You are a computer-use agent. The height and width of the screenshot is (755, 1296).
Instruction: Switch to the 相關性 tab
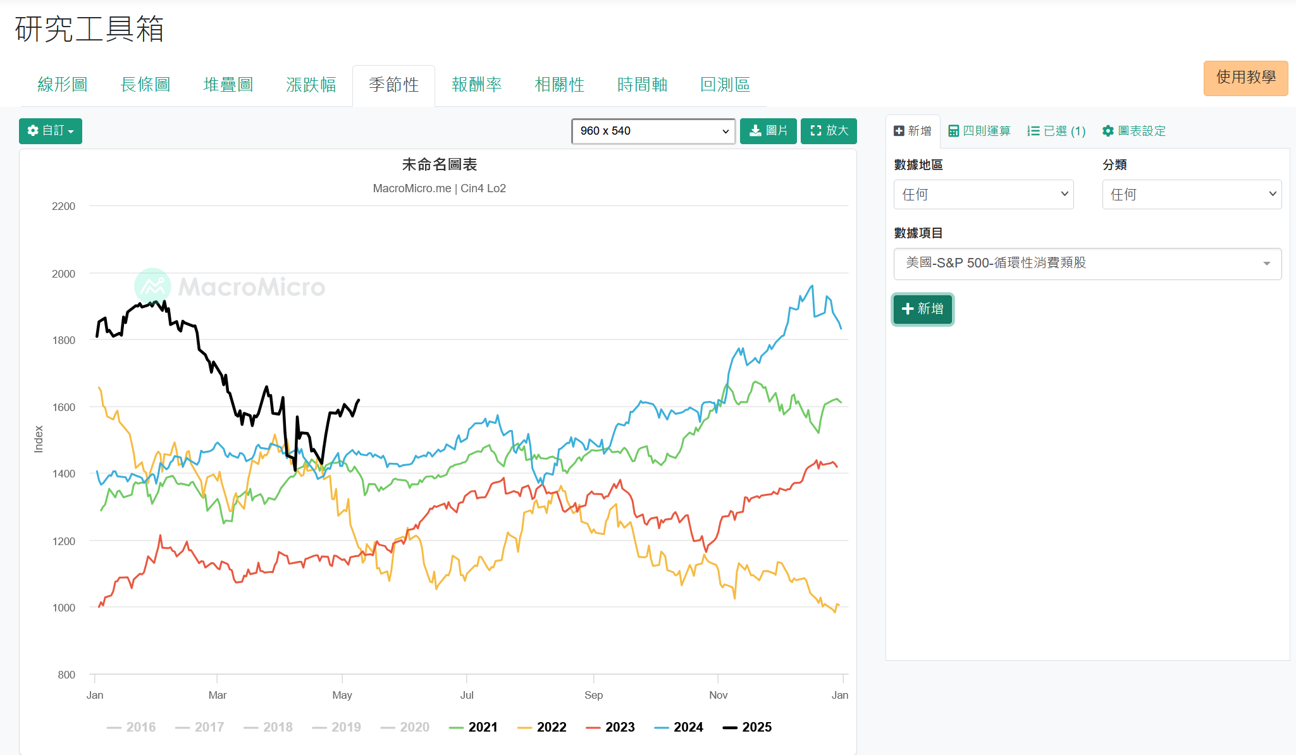[559, 85]
